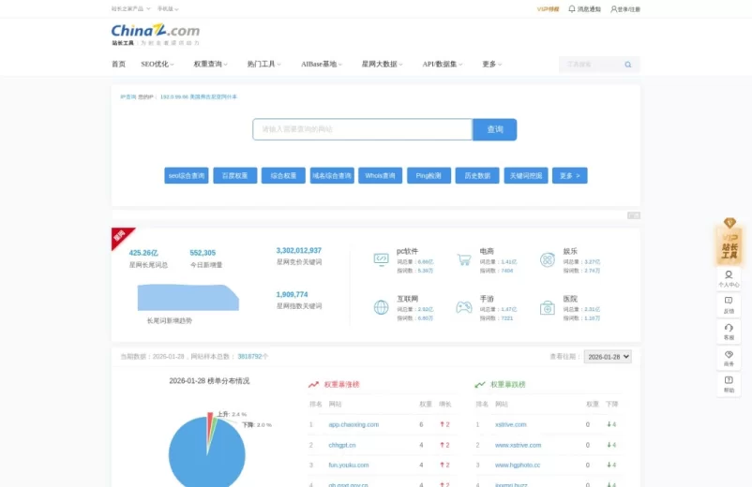Click the red 权重暴涨榜 trend icon
This screenshot has height=487, width=752.
pyautogui.click(x=314, y=385)
